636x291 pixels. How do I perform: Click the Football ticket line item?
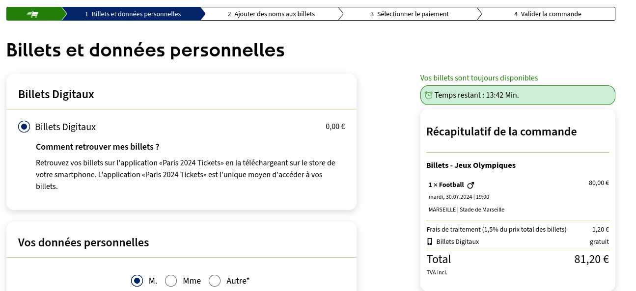click(518, 196)
